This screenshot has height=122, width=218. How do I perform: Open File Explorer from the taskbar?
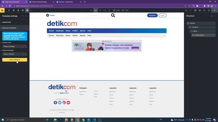click(55, 120)
